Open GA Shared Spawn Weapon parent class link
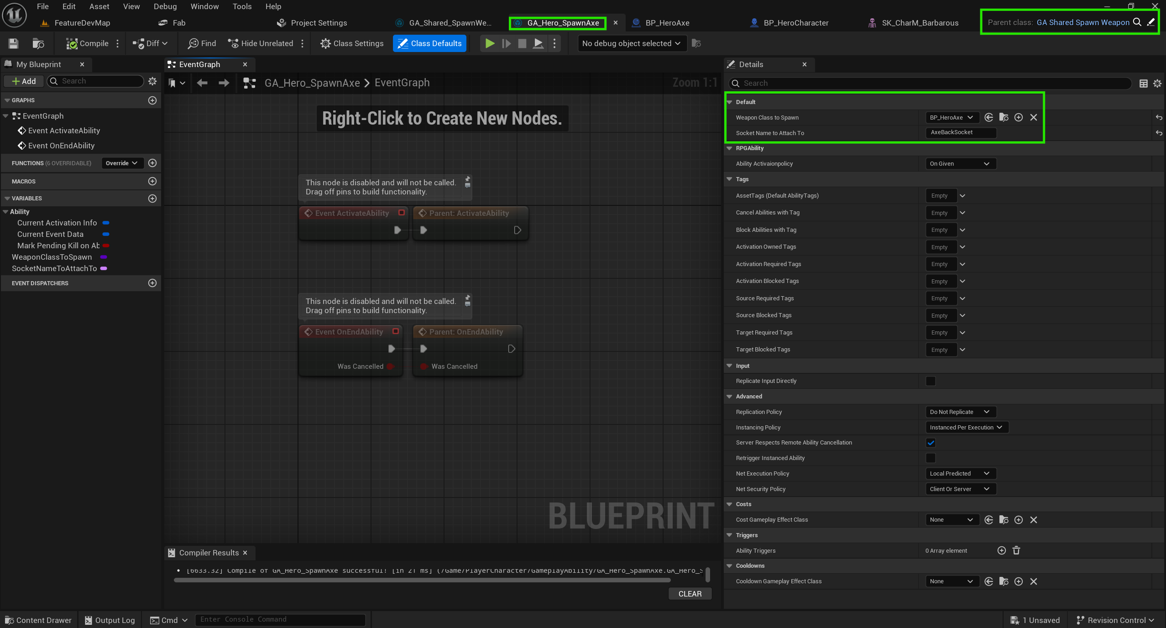This screenshot has width=1166, height=628. (1082, 22)
